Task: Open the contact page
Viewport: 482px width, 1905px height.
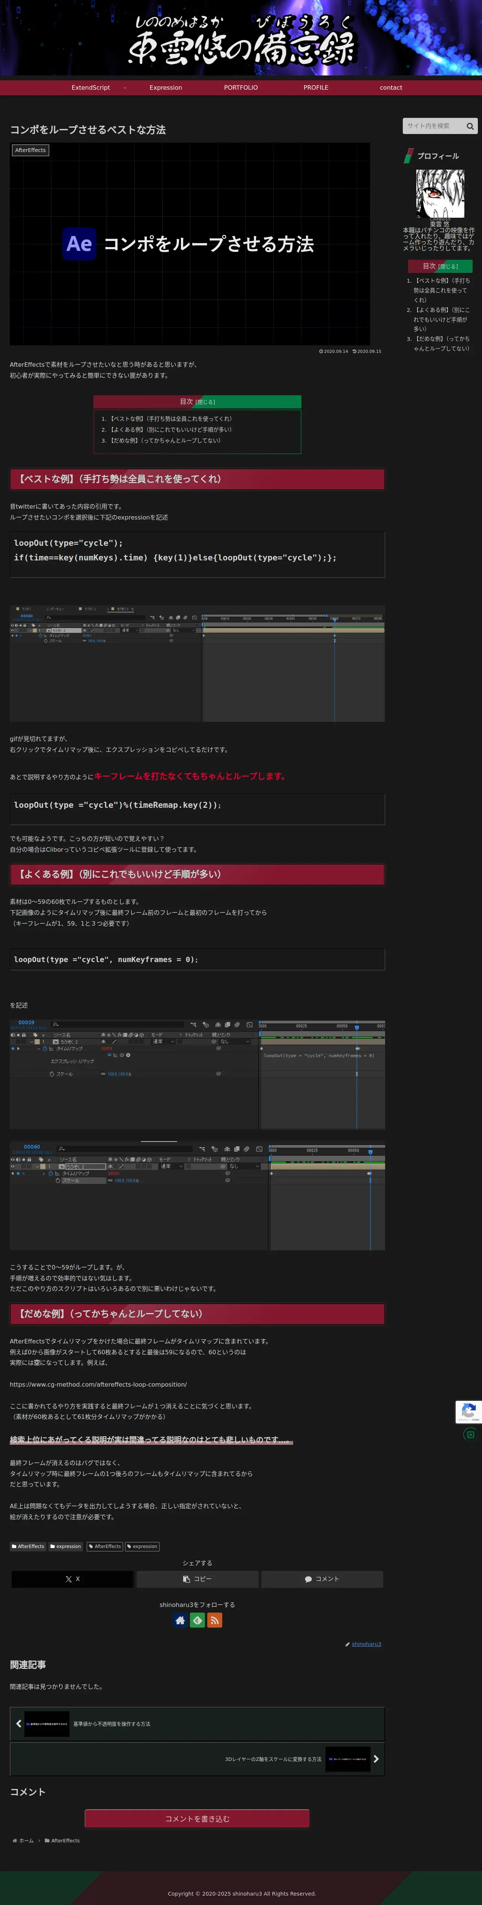Action: click(x=391, y=87)
